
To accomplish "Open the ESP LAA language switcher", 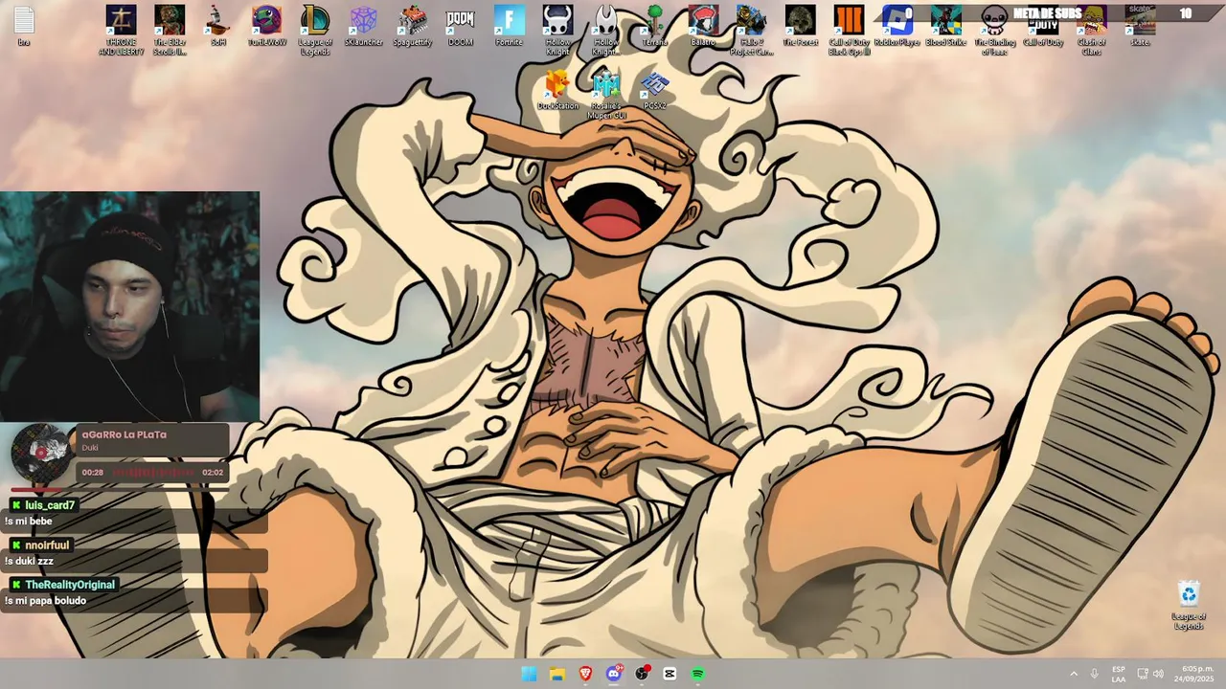I will pyautogui.click(x=1119, y=674).
